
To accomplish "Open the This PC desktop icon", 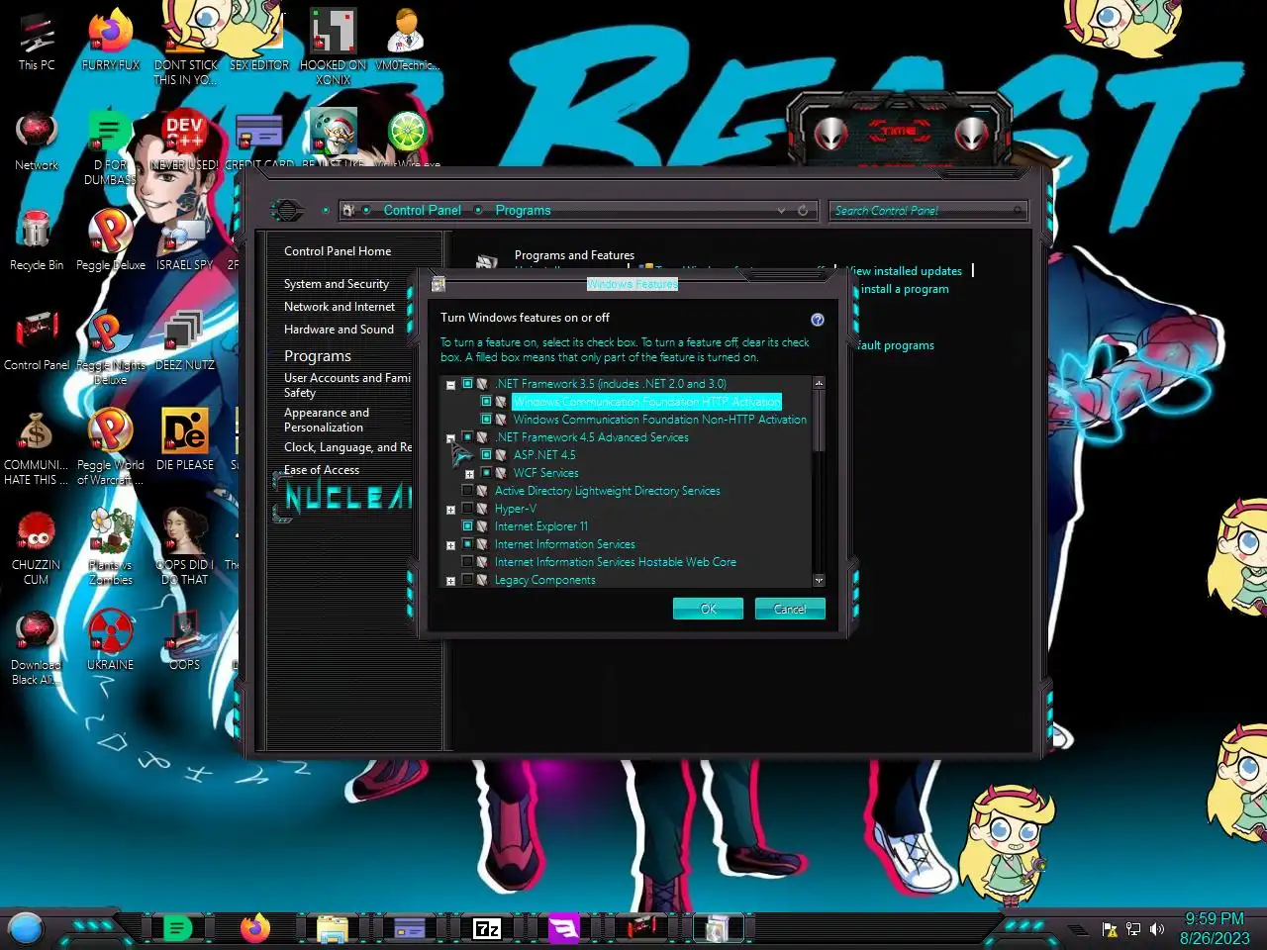I will pyautogui.click(x=37, y=42).
